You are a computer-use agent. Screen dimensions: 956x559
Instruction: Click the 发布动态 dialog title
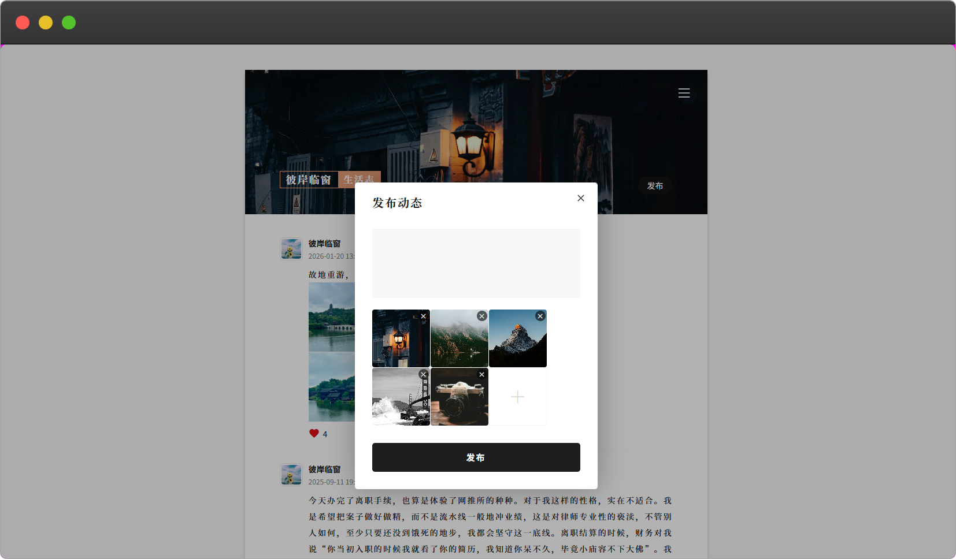(397, 203)
